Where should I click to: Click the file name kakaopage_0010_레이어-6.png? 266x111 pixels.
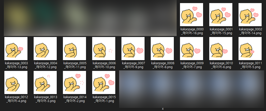pyautogui.click(x=221, y=65)
